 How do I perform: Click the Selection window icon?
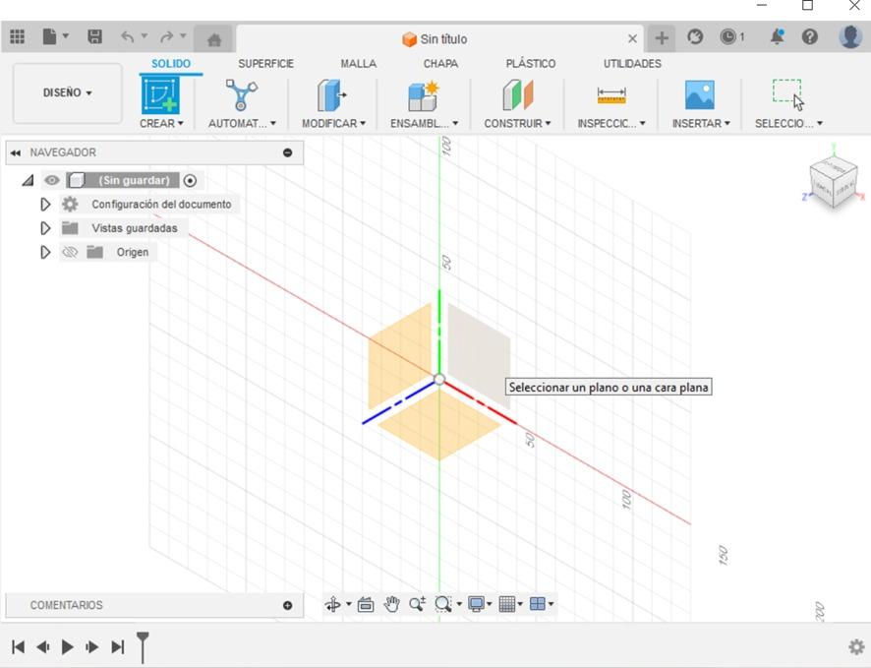tap(787, 93)
